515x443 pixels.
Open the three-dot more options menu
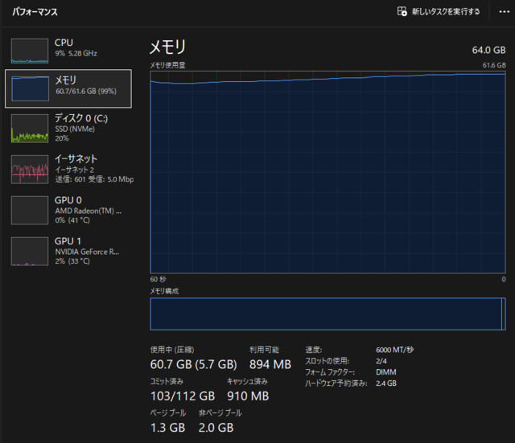[505, 12]
